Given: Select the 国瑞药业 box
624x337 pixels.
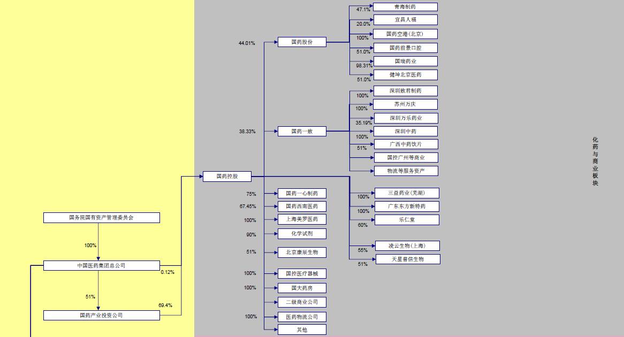Looking at the screenshot, I should (405, 62).
